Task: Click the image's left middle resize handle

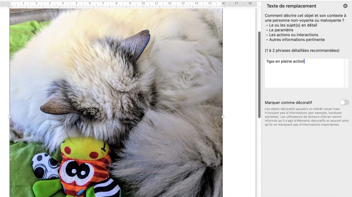Action: (10, 117)
